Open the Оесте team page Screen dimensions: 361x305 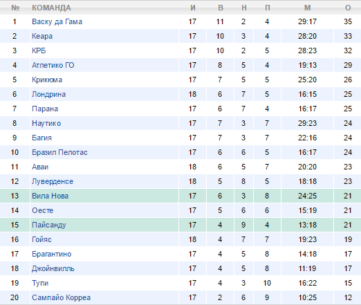click(x=43, y=210)
